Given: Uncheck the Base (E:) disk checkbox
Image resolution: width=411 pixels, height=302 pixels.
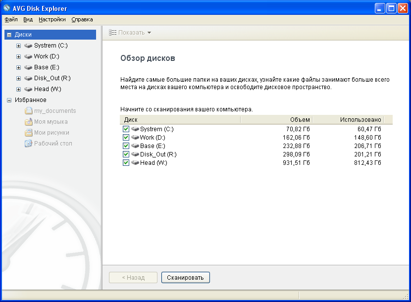Looking at the screenshot, I should click(126, 146).
